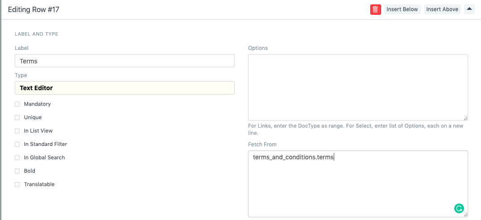The height and width of the screenshot is (220, 481).
Task: Open the Type dropdown showing Text Editor
Action: click(124, 88)
